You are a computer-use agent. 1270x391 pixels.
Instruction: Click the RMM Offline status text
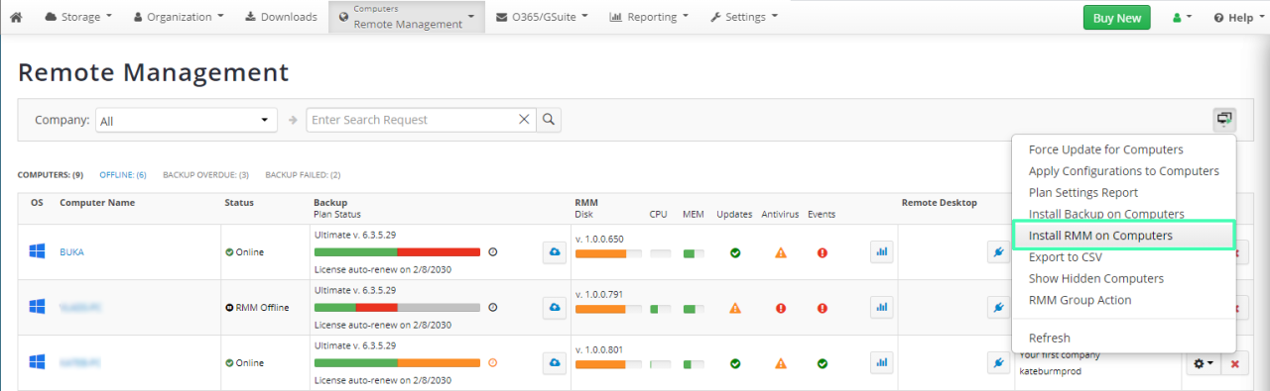[261, 308]
